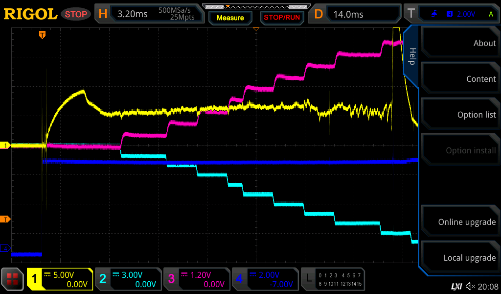This screenshot has height=294, width=501.
Task: Open the red grid function navigation icon
Action: tap(13, 279)
